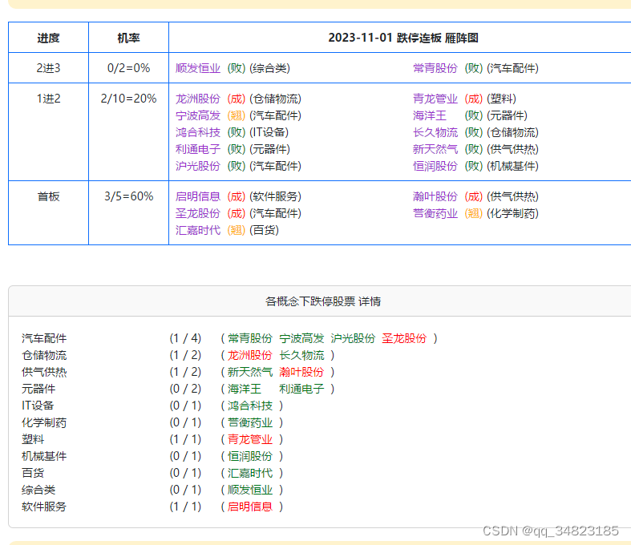
Task: Open 宁波高发 link in the 雁阵图 table
Action: [x=198, y=115]
